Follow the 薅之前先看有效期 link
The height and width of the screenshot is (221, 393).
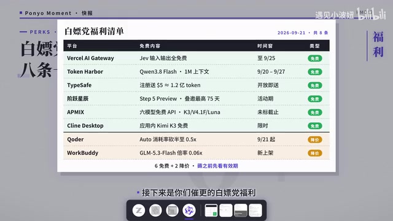(217, 166)
